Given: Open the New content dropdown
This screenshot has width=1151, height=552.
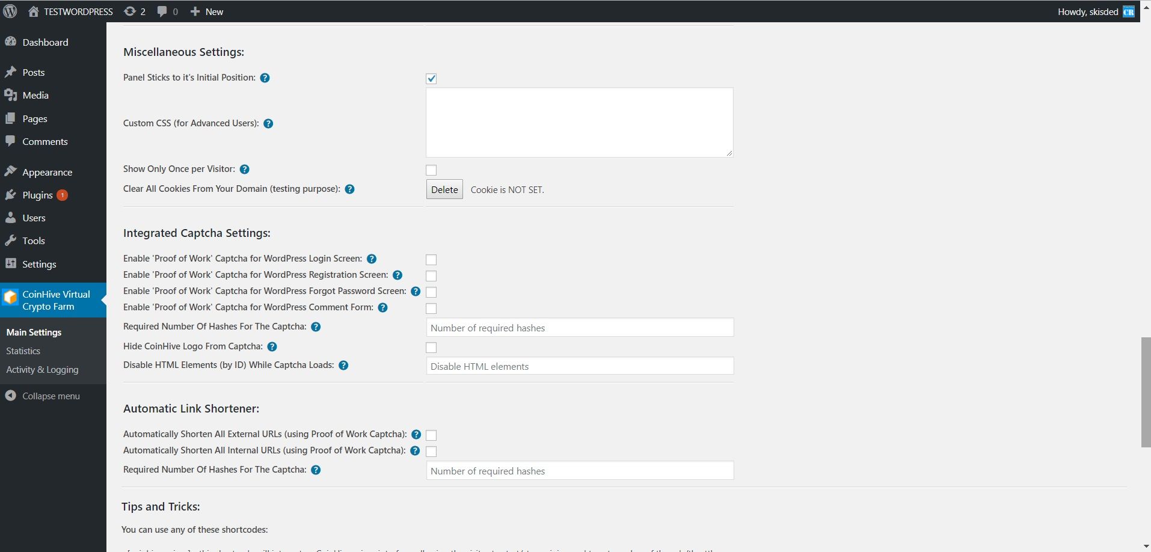Looking at the screenshot, I should [207, 11].
